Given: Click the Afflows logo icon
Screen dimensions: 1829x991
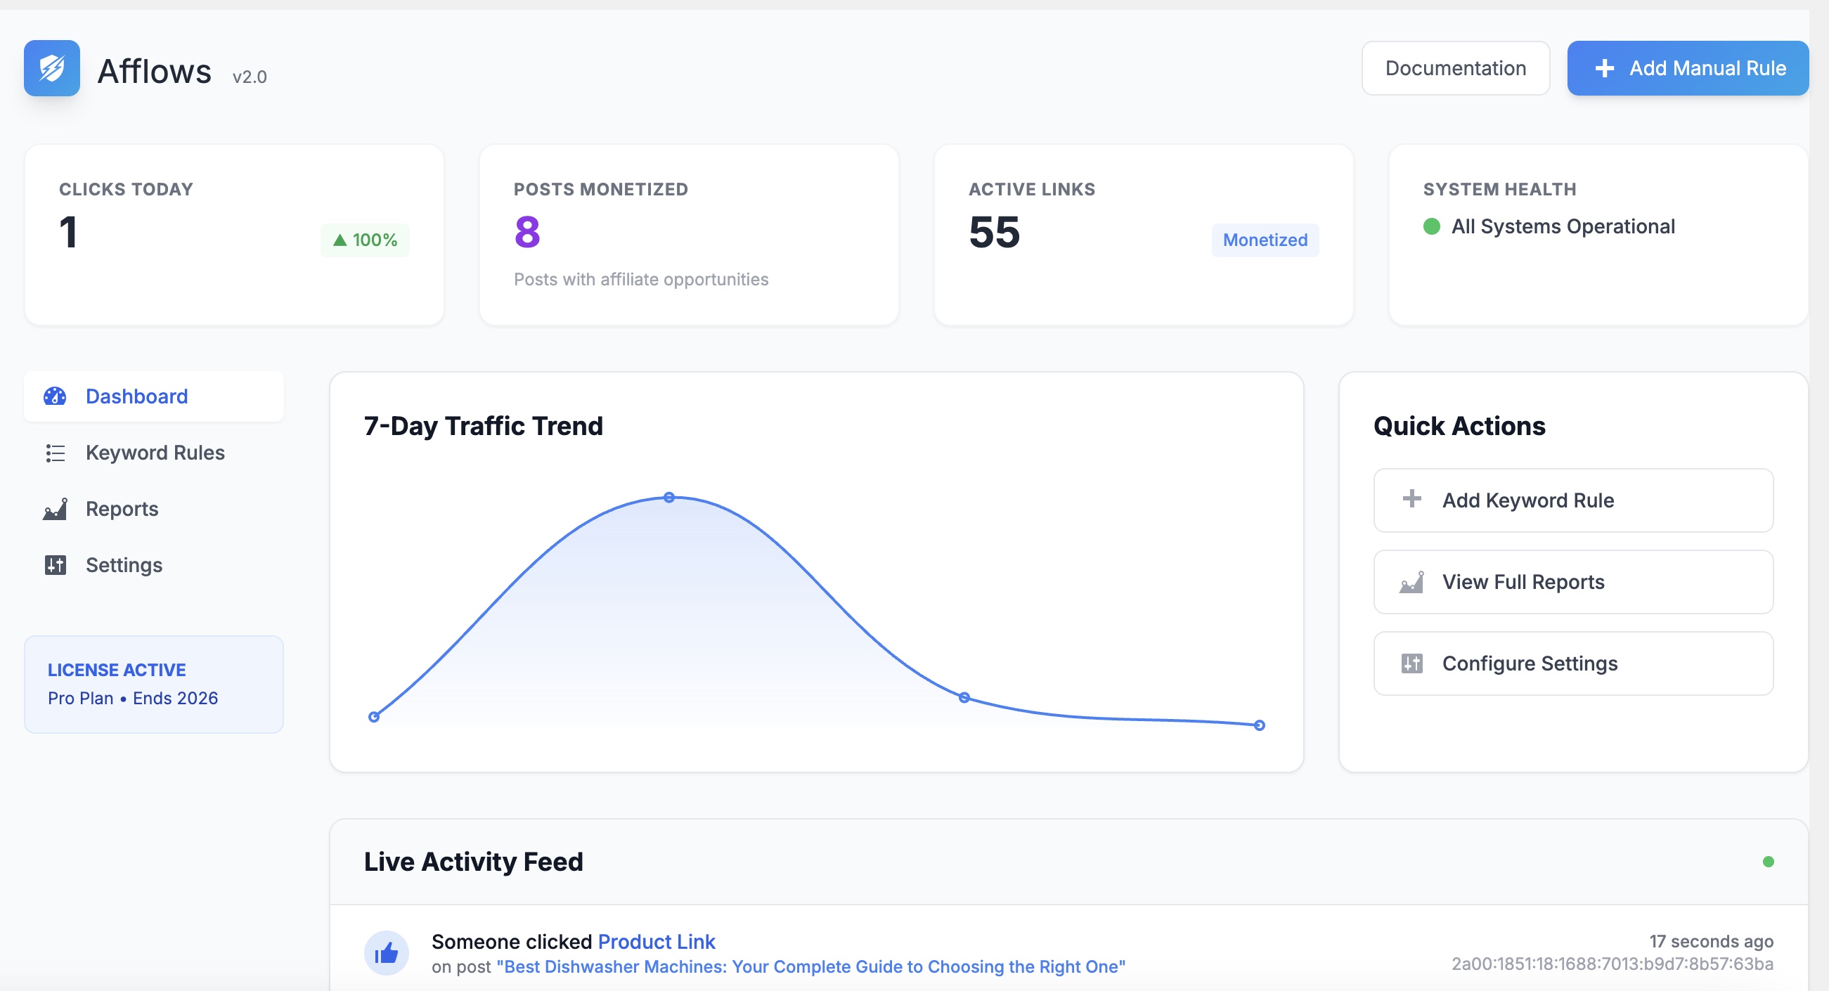Looking at the screenshot, I should coord(52,68).
